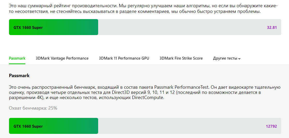Screen dimensions: 289x138
Task: Click the green overall rating progress bar
Action: (53, 27)
